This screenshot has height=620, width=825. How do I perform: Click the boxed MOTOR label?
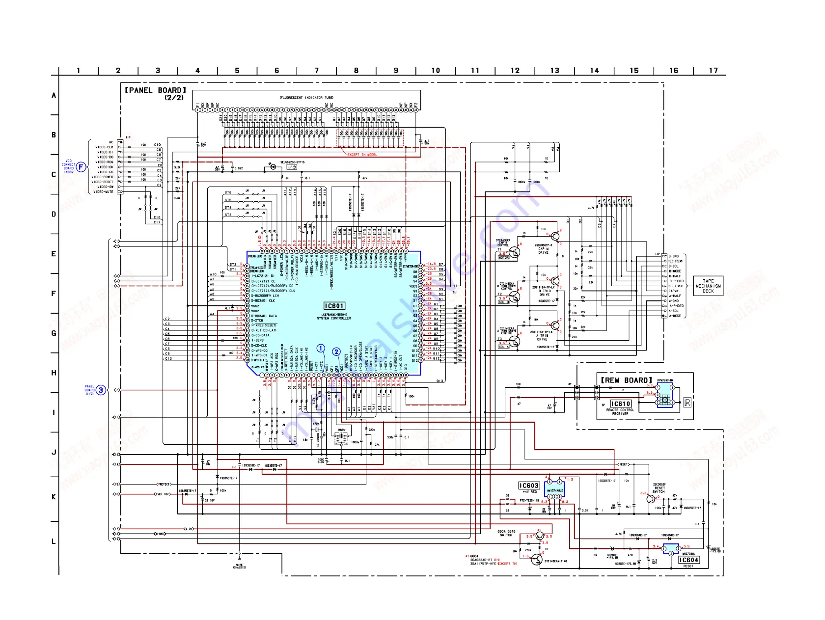[504, 257]
